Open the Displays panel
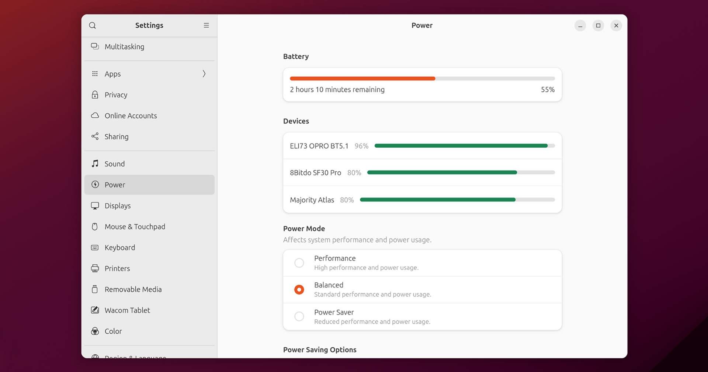Viewport: 708px width, 372px height. [x=149, y=206]
